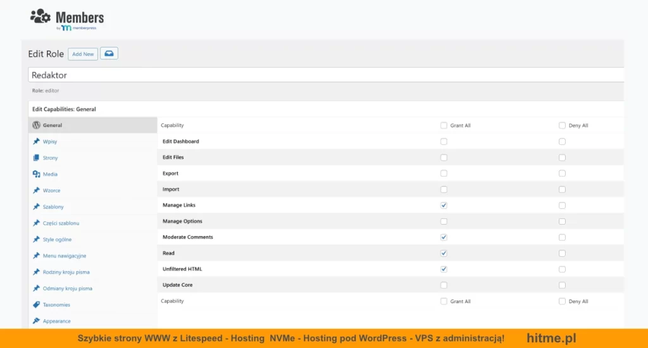
Task: Click the pages icon beside Strony
Action: pyautogui.click(x=37, y=158)
